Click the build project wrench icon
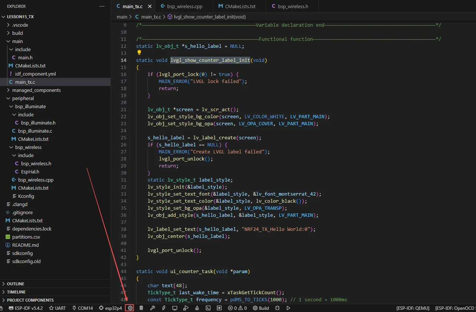 (152, 308)
